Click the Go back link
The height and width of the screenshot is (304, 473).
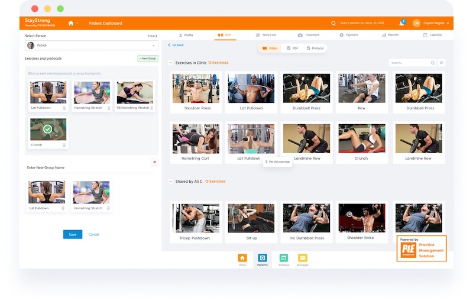click(x=176, y=45)
